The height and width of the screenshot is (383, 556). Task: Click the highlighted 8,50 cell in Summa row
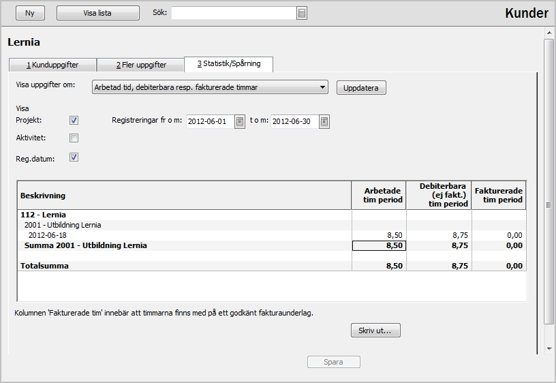point(379,246)
